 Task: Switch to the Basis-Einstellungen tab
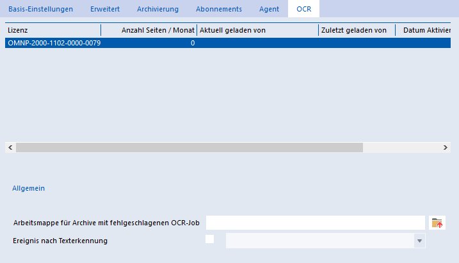coord(41,9)
